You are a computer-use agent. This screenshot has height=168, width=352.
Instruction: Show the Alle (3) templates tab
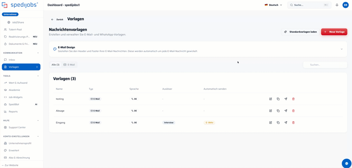(x=55, y=65)
